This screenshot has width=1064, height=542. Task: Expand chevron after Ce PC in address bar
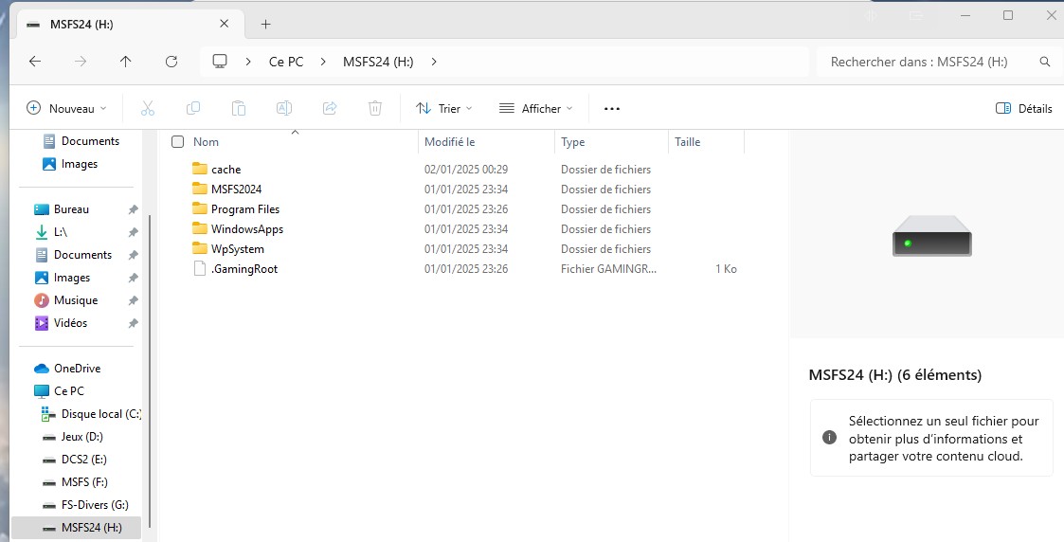point(323,62)
